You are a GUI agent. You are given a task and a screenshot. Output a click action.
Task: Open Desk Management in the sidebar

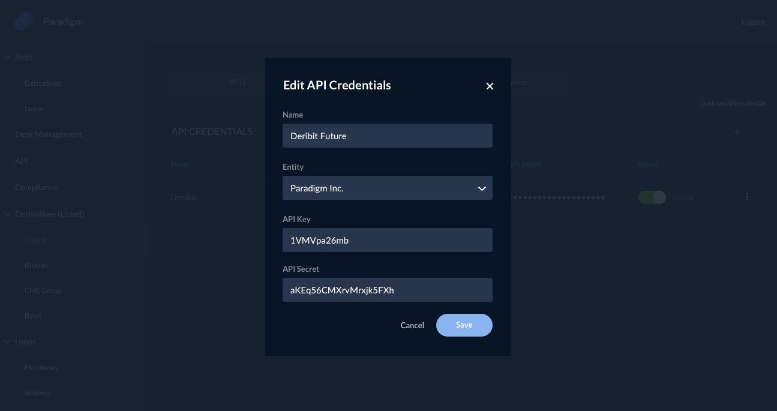tap(49, 134)
